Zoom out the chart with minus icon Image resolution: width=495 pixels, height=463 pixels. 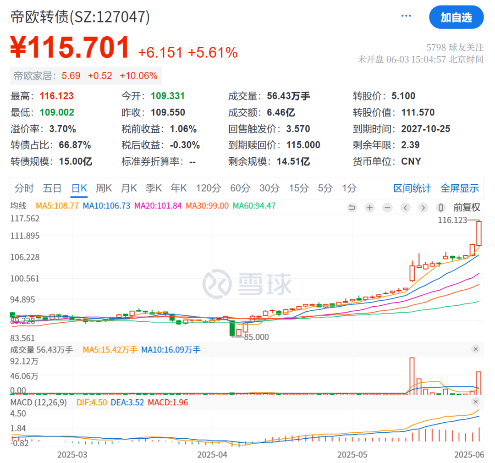coord(387,208)
